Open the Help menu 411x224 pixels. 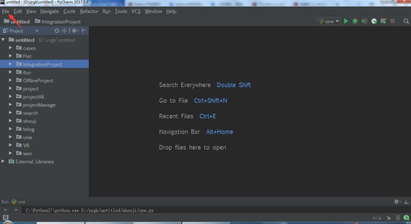[x=171, y=11]
